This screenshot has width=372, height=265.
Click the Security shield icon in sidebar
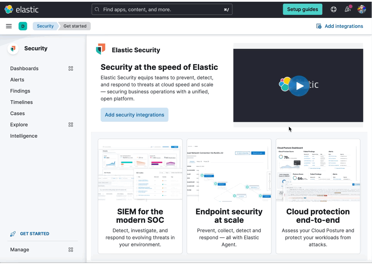(x=13, y=49)
